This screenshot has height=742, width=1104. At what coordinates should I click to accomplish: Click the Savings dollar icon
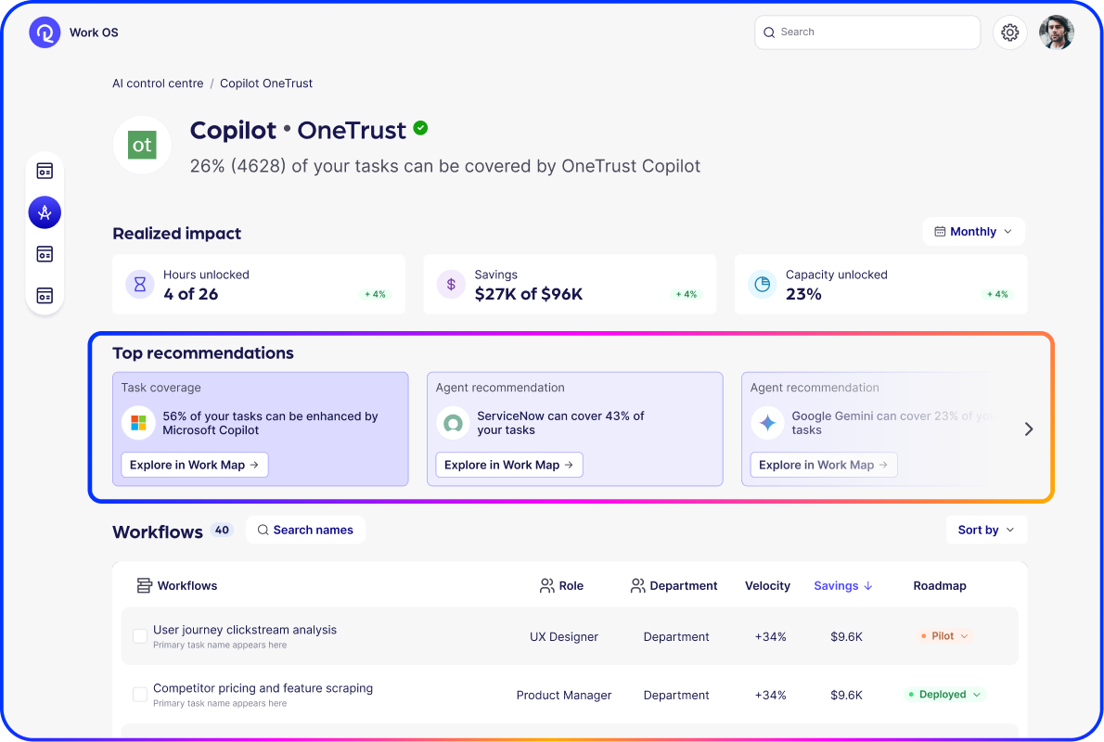(x=451, y=285)
